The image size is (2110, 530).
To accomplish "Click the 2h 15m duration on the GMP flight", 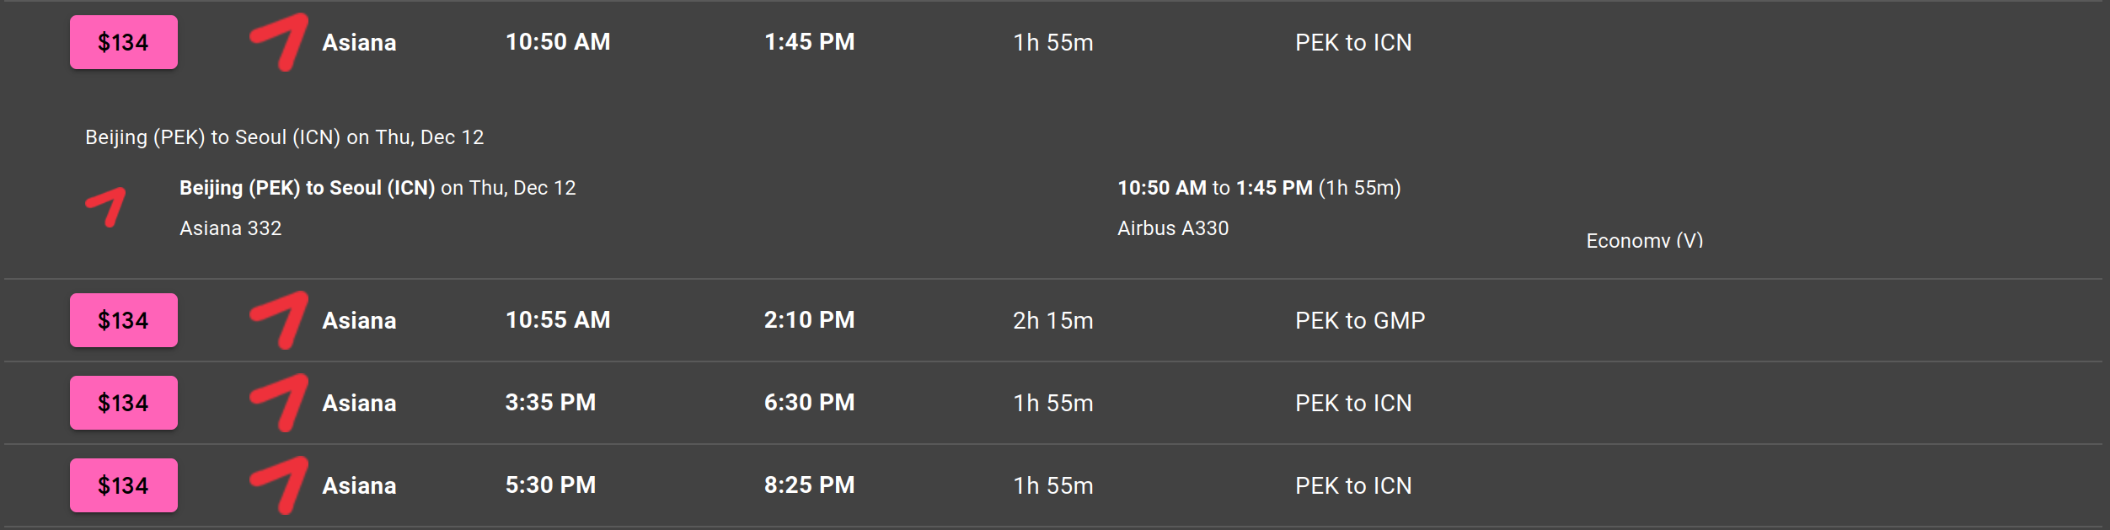I will 1052,320.
